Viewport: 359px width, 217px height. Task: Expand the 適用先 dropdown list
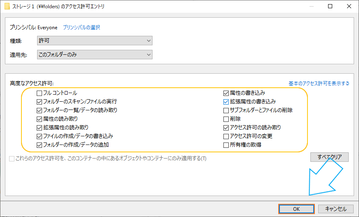[x=94, y=55]
